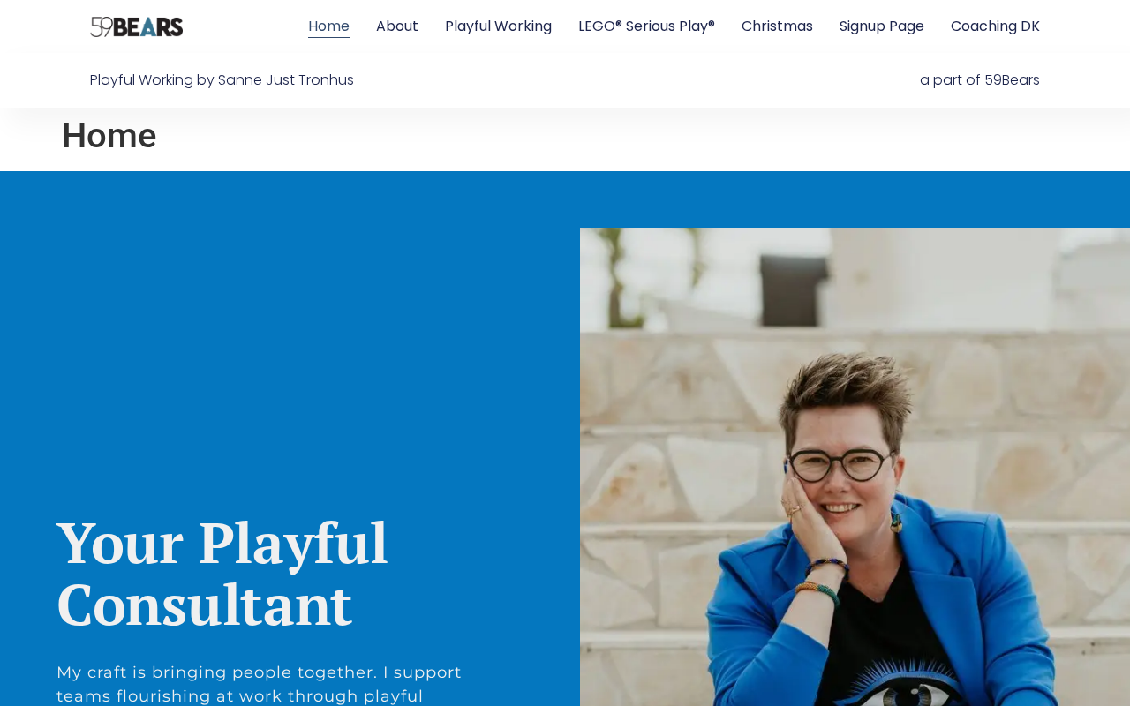This screenshot has width=1130, height=706.
Task: Click the 'My craft is bringing people together' paragraph
Action: coord(260,684)
